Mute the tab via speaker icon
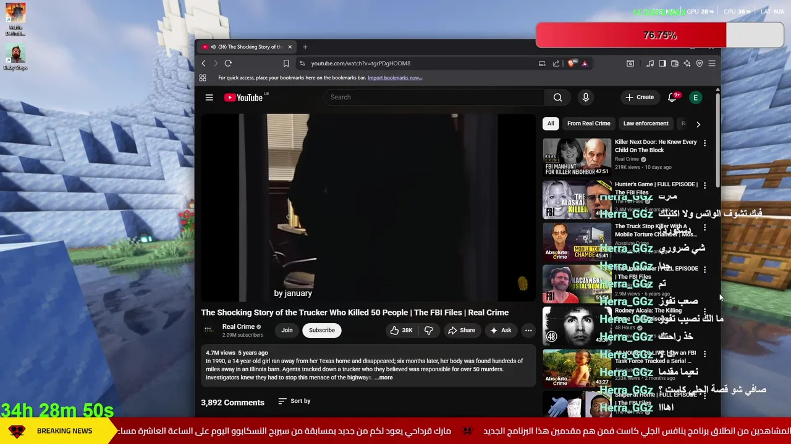 pos(213,47)
